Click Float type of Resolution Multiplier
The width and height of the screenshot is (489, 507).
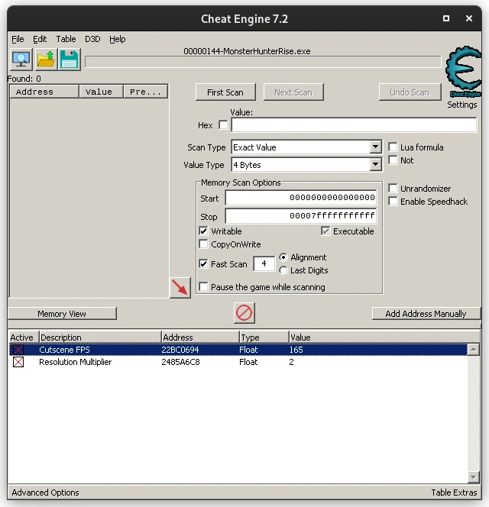pyautogui.click(x=248, y=362)
